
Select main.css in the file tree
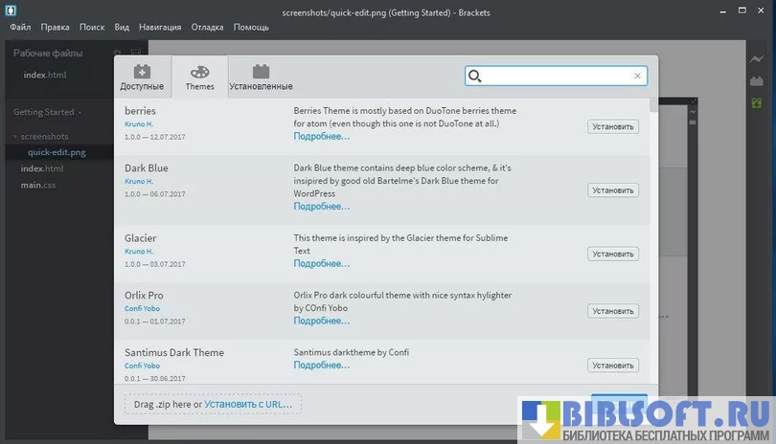coord(38,185)
